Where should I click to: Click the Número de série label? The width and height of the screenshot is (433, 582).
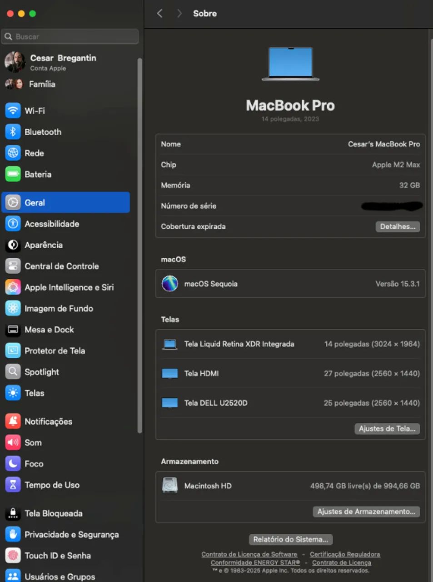(189, 206)
